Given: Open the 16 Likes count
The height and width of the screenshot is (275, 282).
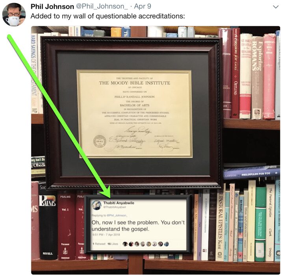Looking at the screenshot, I should click(x=113, y=244).
